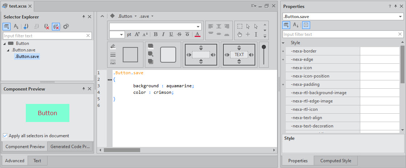Expand the -nexa-border property
Image resolution: width=406 pixels, height=168 pixels.
tap(283, 51)
